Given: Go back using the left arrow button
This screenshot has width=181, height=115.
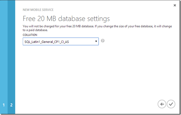Looking at the screenshot, I should [x=162, y=104].
